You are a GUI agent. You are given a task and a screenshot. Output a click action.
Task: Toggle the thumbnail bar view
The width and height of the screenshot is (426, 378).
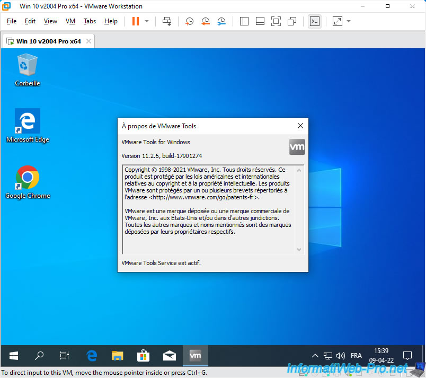tap(260, 21)
